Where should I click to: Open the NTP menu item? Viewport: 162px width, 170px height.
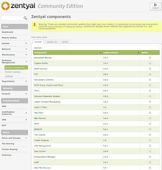[x=4, y=125]
